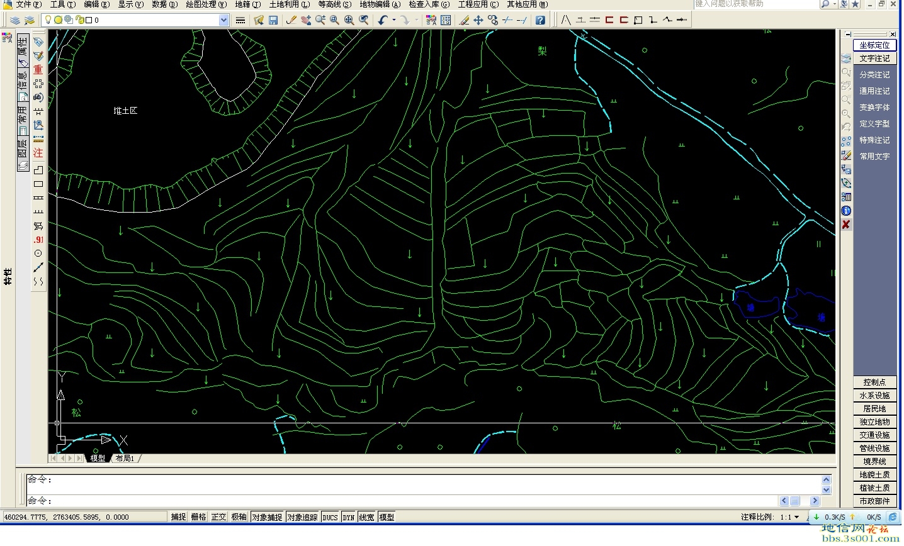
Task: Select 变换字体 in right panel
Action: (x=874, y=108)
